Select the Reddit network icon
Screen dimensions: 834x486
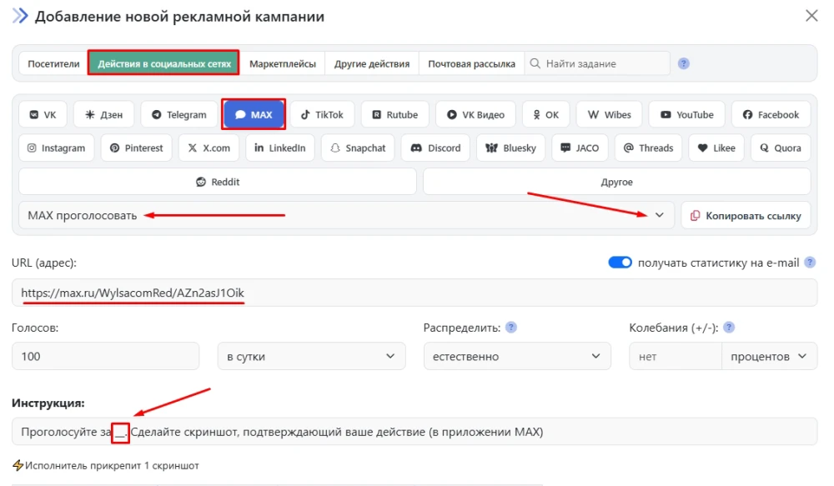[x=218, y=181]
